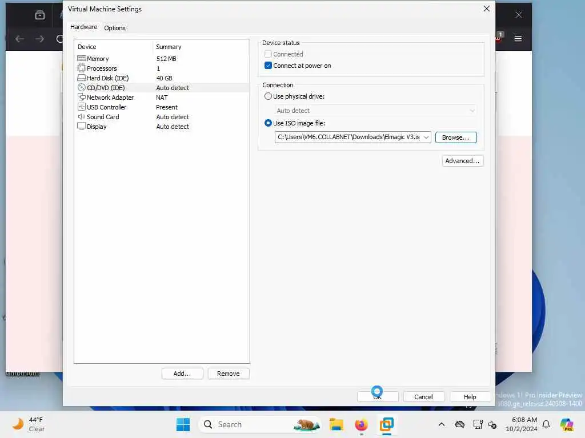Open the Windows Start menu
This screenshot has width=585, height=438.
(183, 424)
